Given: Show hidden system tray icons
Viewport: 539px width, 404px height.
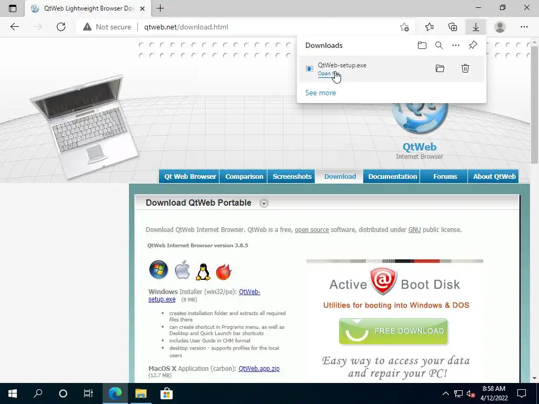Looking at the screenshot, I should point(445,393).
